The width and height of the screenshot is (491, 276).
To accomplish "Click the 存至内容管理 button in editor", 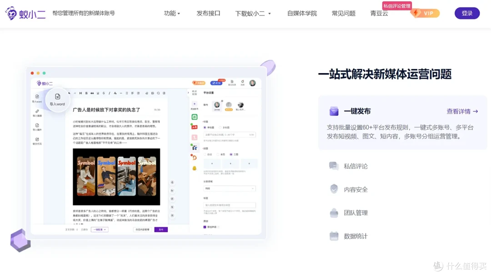I will (x=142, y=229).
